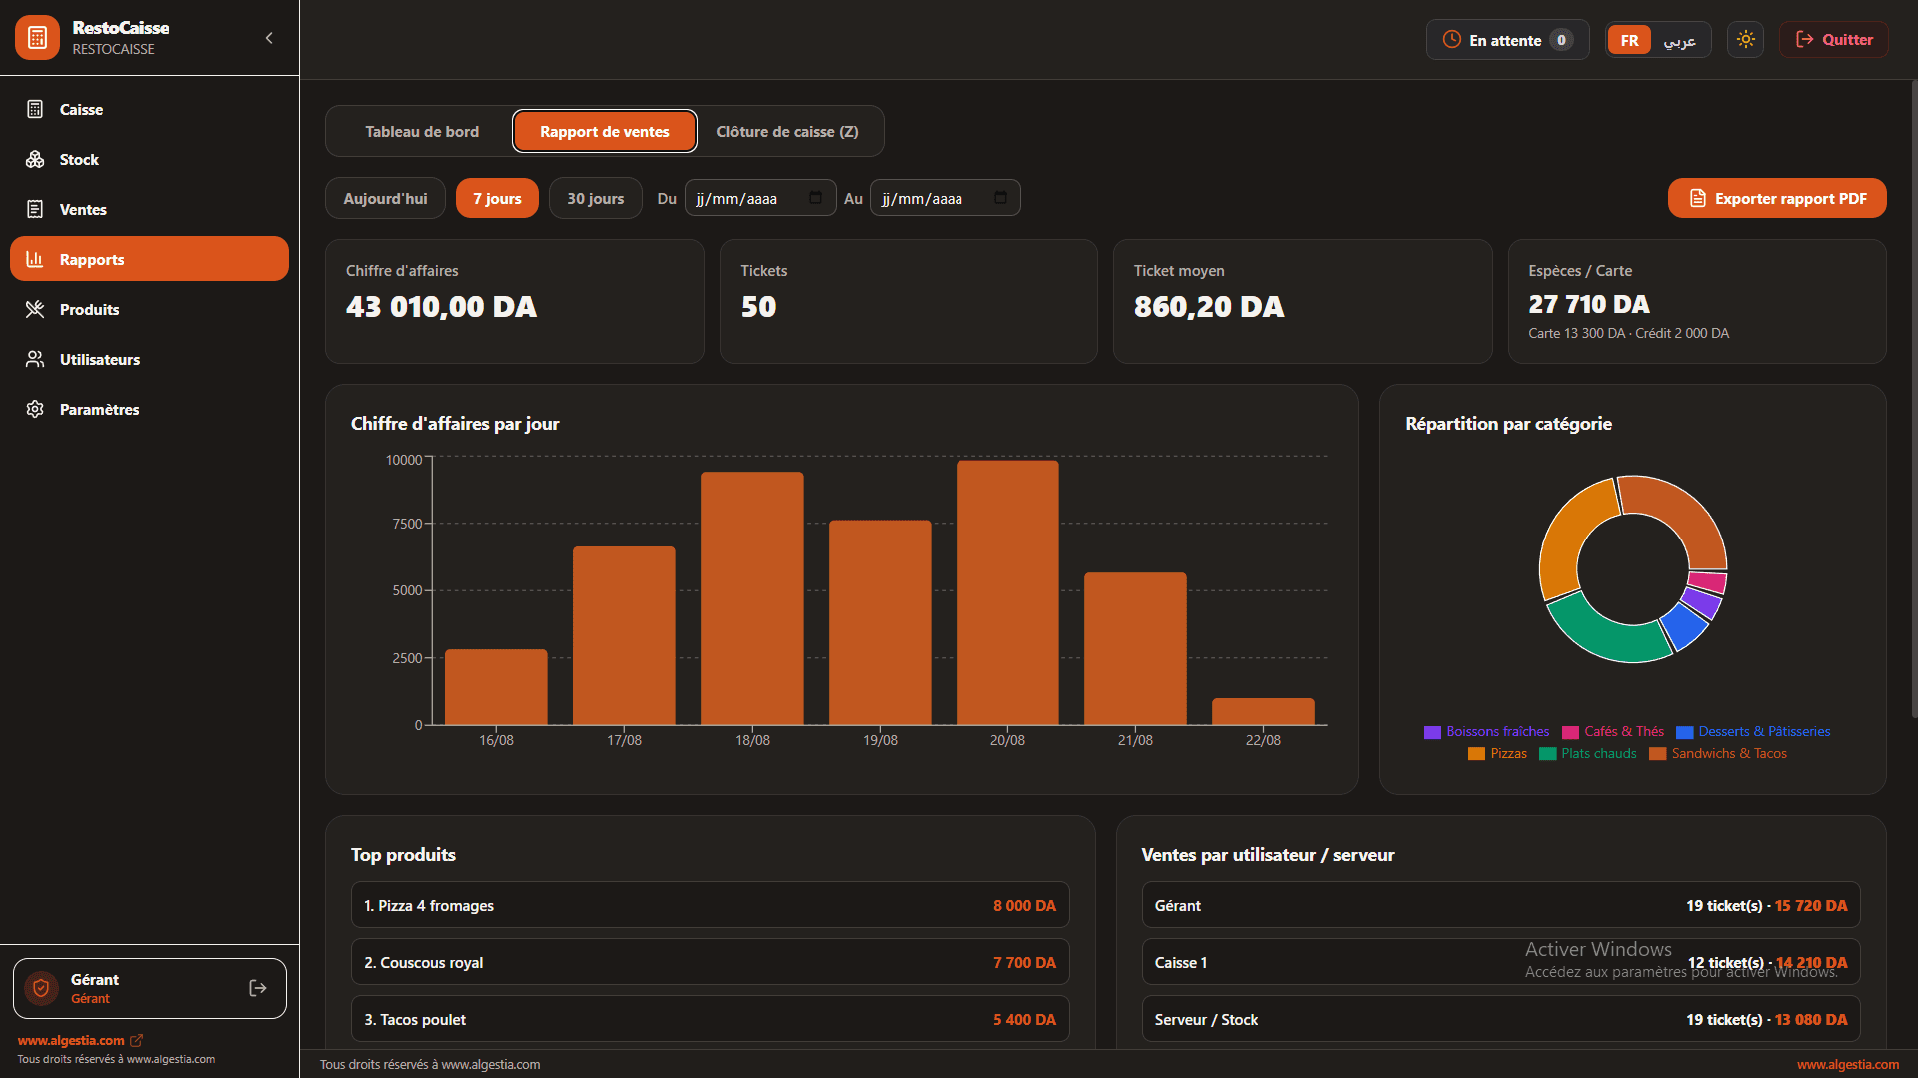Open the Caisse page icon
Screen dimensions: 1918x1078
point(35,109)
